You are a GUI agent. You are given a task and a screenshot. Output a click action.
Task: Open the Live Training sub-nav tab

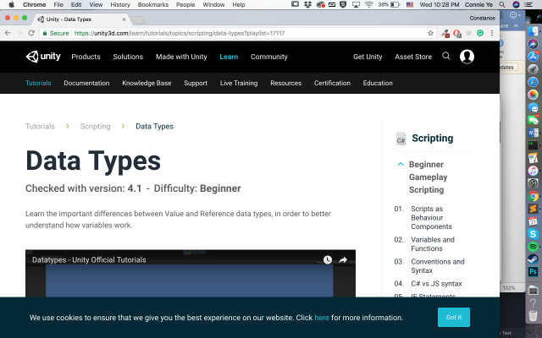239,83
